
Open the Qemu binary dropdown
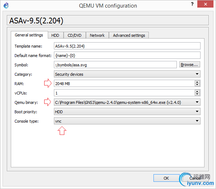coord(127,102)
